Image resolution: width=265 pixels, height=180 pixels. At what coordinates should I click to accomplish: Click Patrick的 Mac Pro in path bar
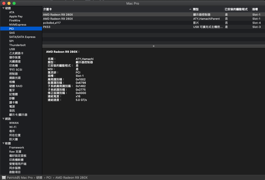point(20,178)
